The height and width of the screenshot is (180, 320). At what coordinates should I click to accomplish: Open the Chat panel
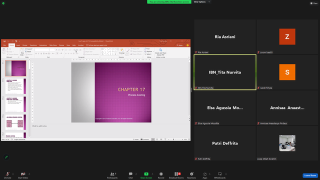click(130, 175)
